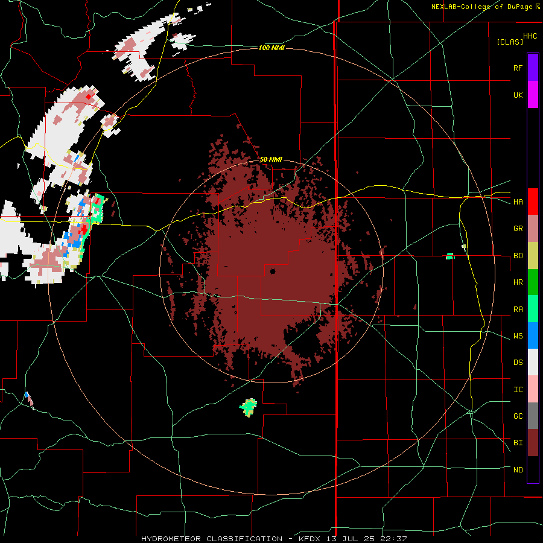The image size is (543, 543).
Task: Select the dusty pink GR legend swatch
Action: [x=533, y=229]
